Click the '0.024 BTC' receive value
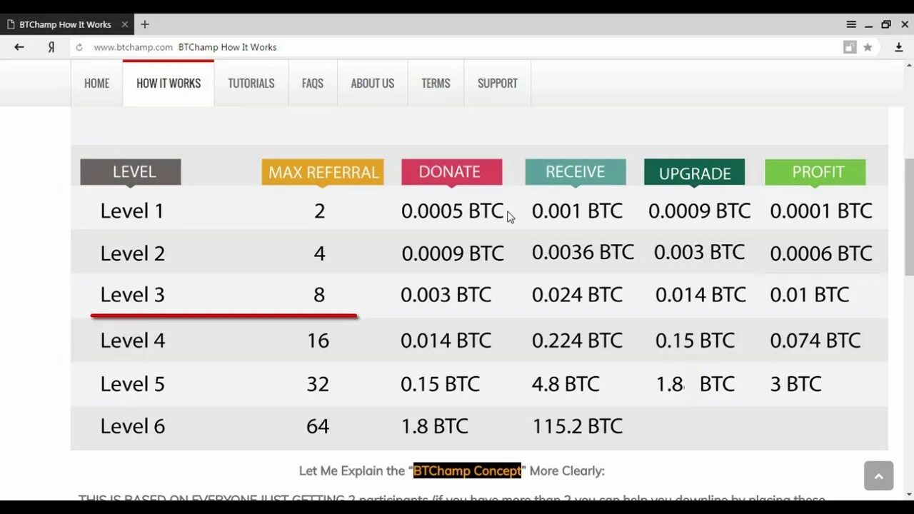The width and height of the screenshot is (914, 514). pos(577,294)
